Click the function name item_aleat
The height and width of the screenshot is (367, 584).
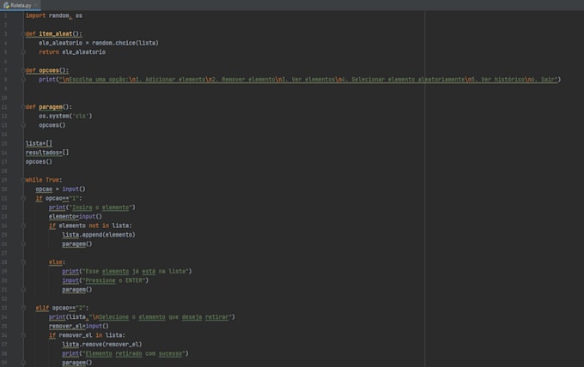(x=56, y=33)
